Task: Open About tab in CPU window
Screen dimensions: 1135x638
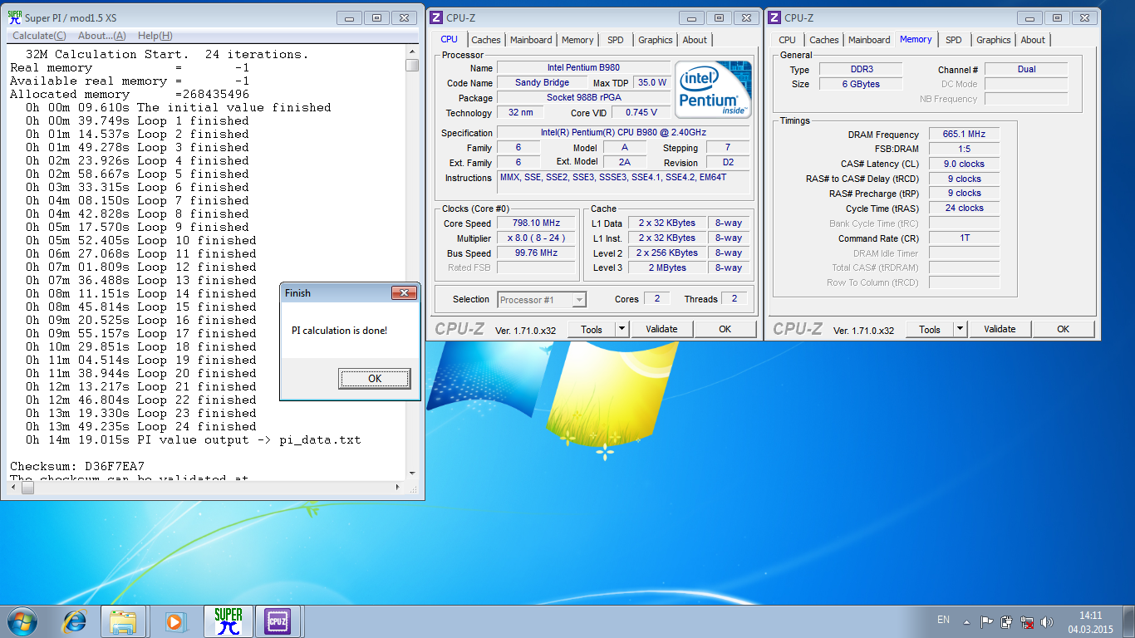Action: tap(695, 40)
